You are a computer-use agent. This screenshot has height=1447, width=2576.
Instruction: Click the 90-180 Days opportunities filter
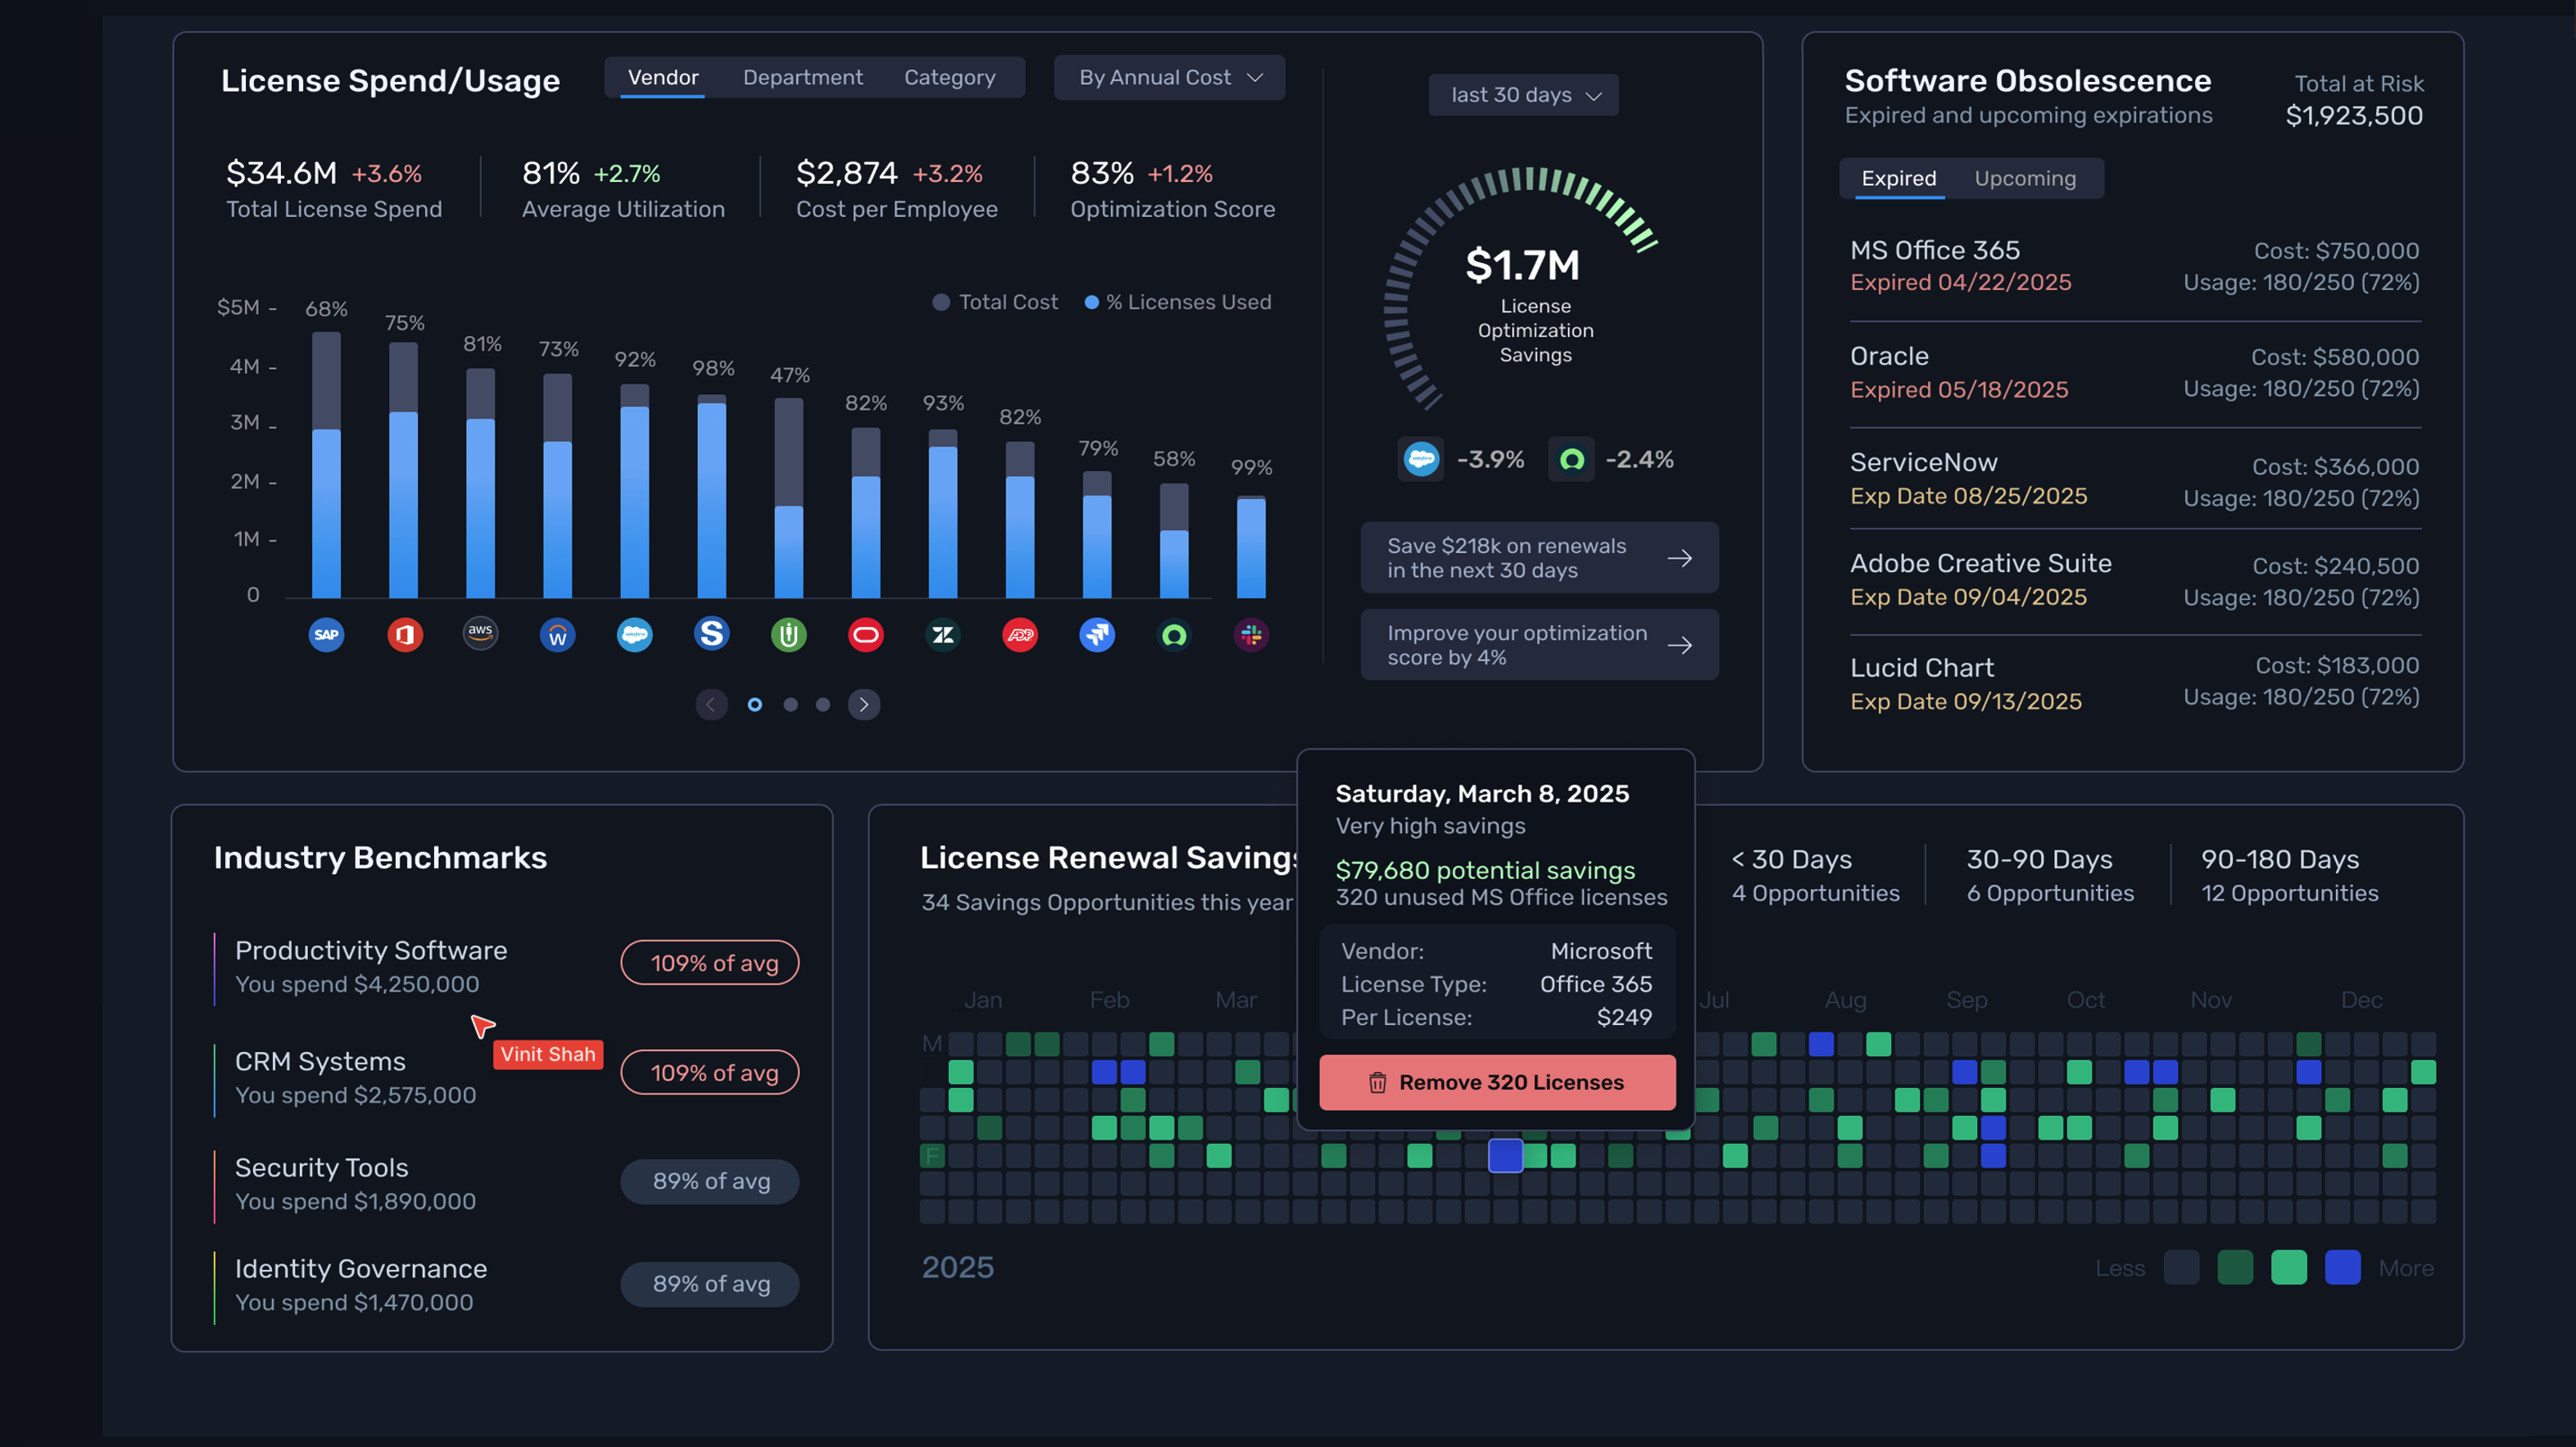2290,876
